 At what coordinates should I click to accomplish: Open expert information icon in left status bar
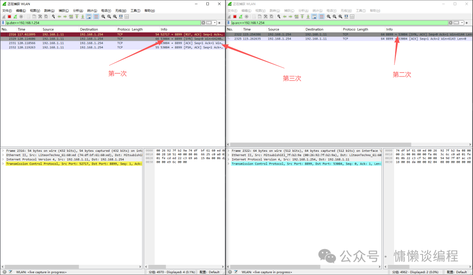click(x=4, y=272)
